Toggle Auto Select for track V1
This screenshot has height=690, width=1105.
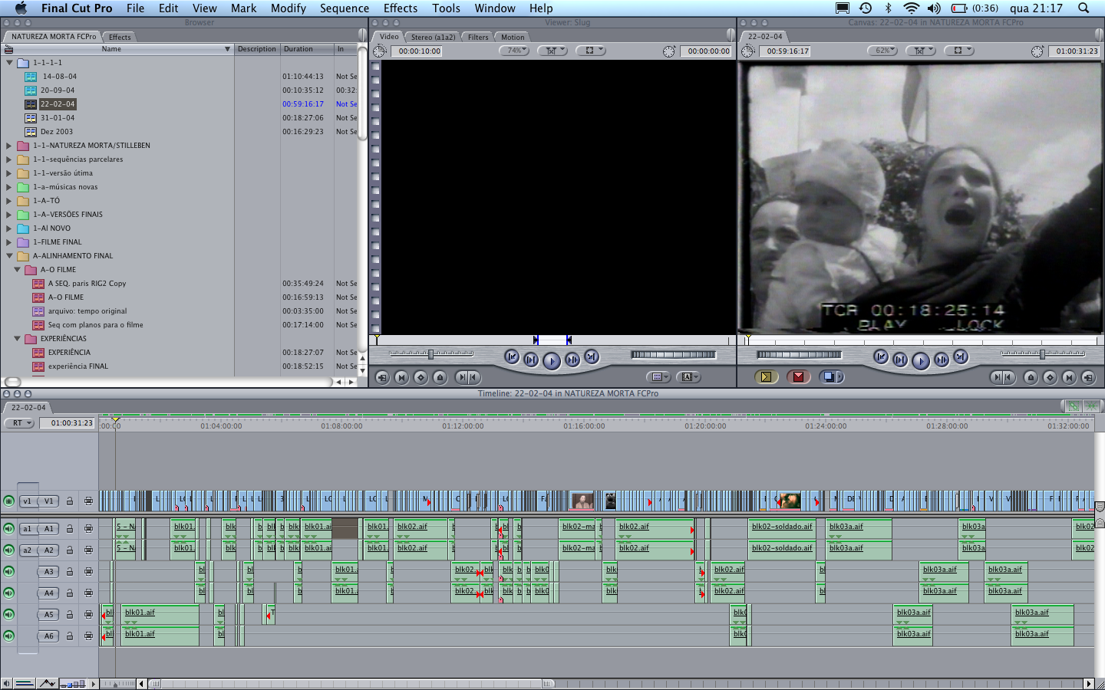[x=88, y=501]
